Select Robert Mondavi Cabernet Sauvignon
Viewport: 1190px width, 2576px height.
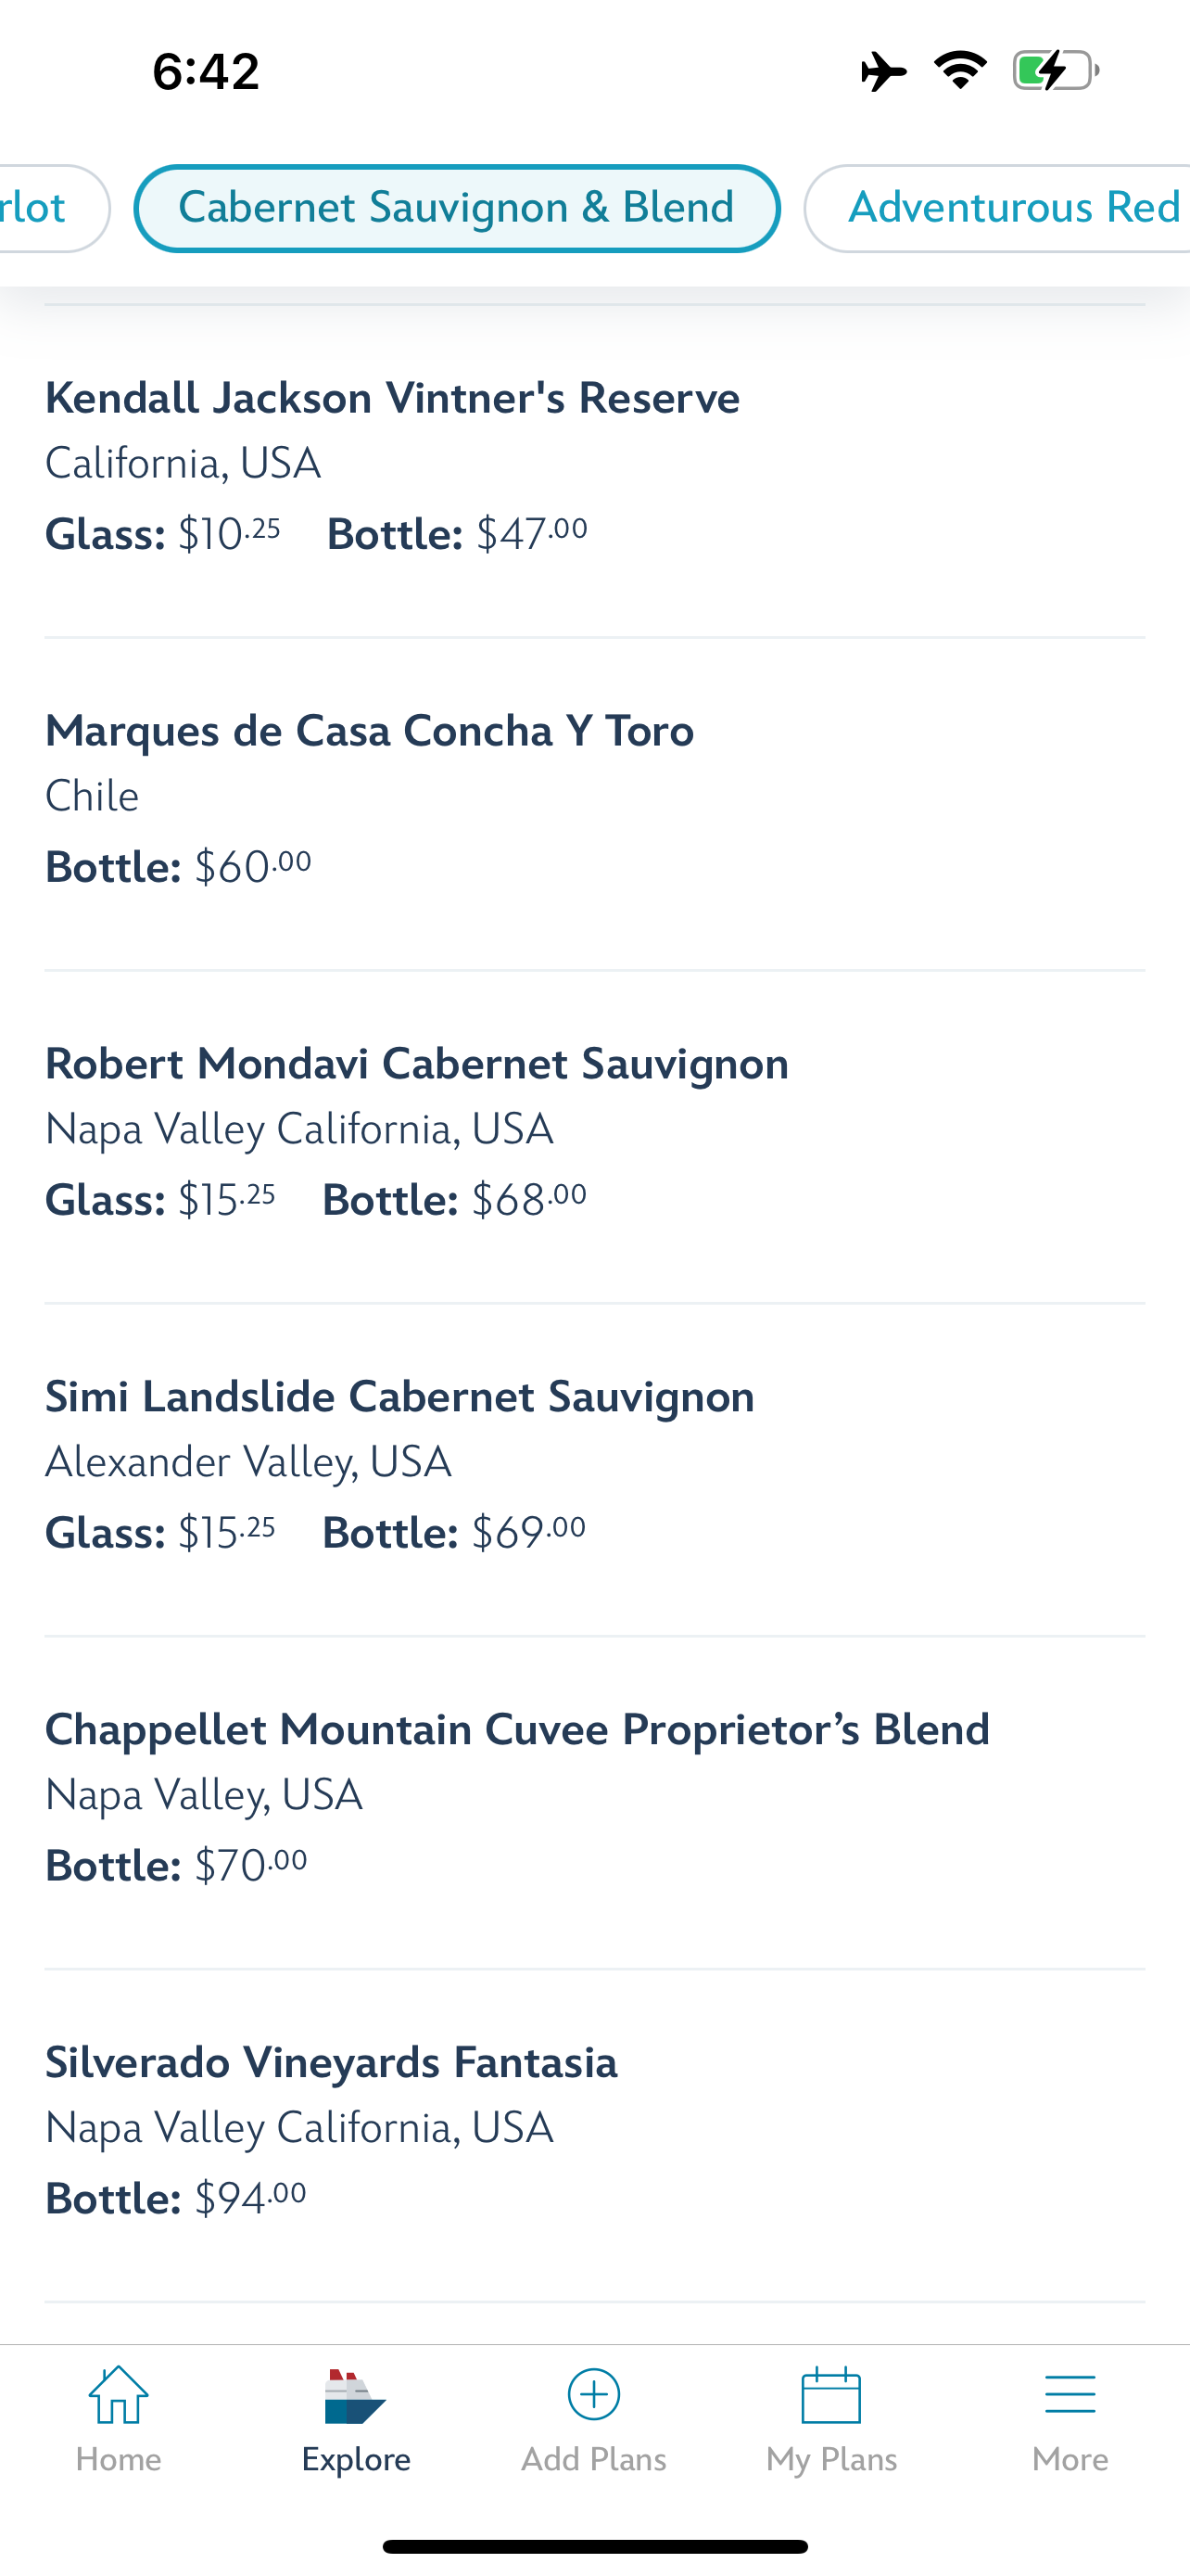[417, 1064]
